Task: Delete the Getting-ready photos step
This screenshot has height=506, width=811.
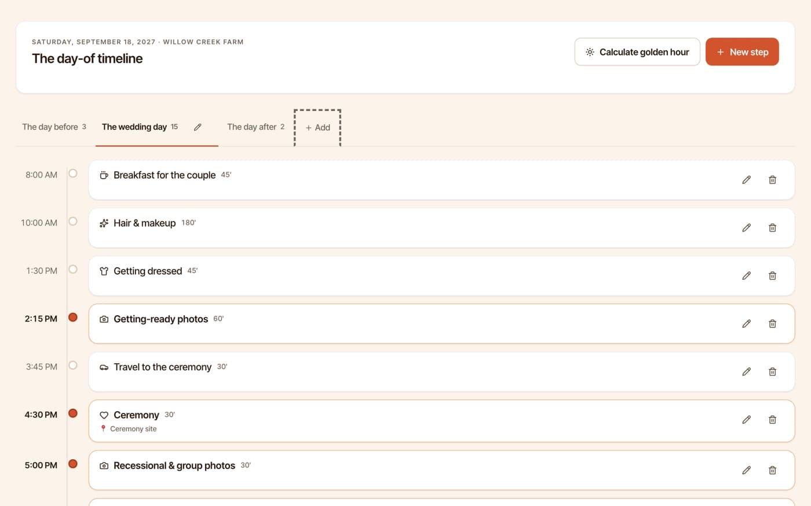Action: [x=772, y=324]
